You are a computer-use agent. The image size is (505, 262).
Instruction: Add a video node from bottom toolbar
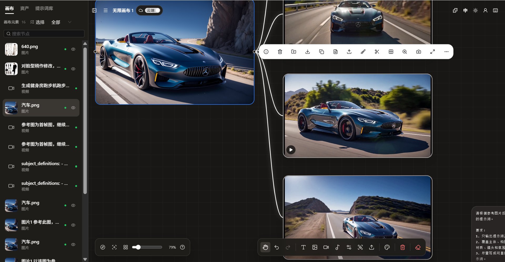coord(326,247)
